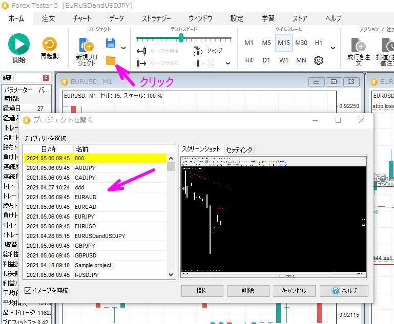Click the 開く button

[x=202, y=291]
